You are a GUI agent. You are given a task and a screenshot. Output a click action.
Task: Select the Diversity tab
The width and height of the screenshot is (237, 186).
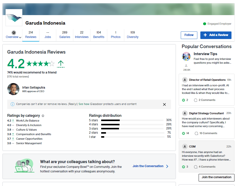tap(133, 35)
